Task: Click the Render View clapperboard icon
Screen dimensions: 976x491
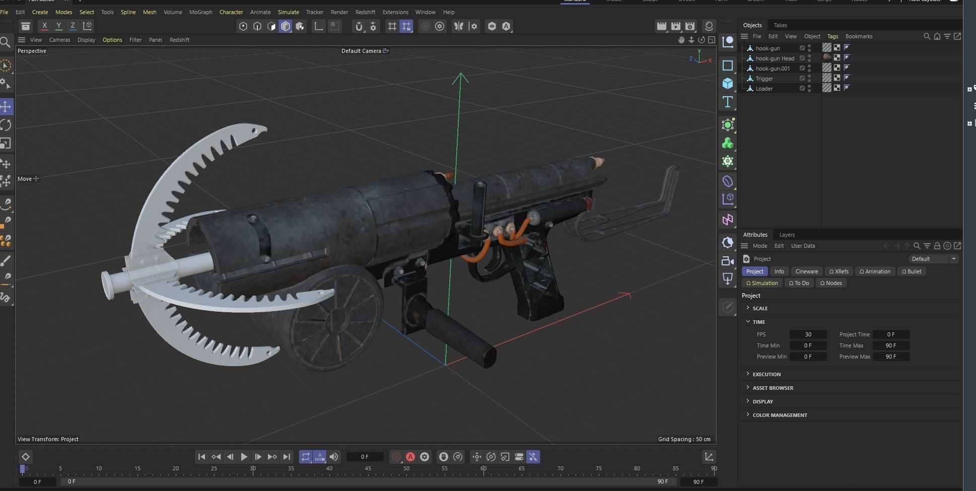Action: 662,26
